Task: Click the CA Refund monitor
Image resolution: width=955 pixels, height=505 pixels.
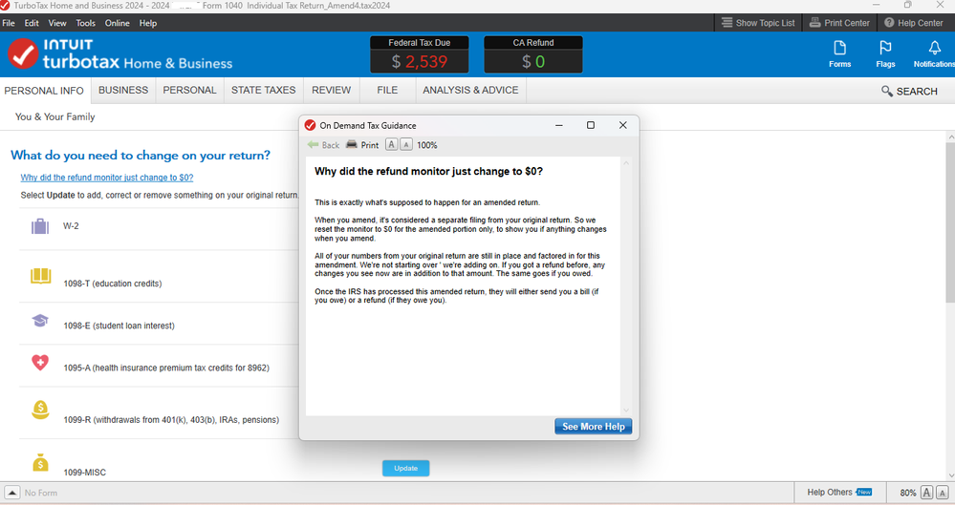Action: pyautogui.click(x=532, y=54)
